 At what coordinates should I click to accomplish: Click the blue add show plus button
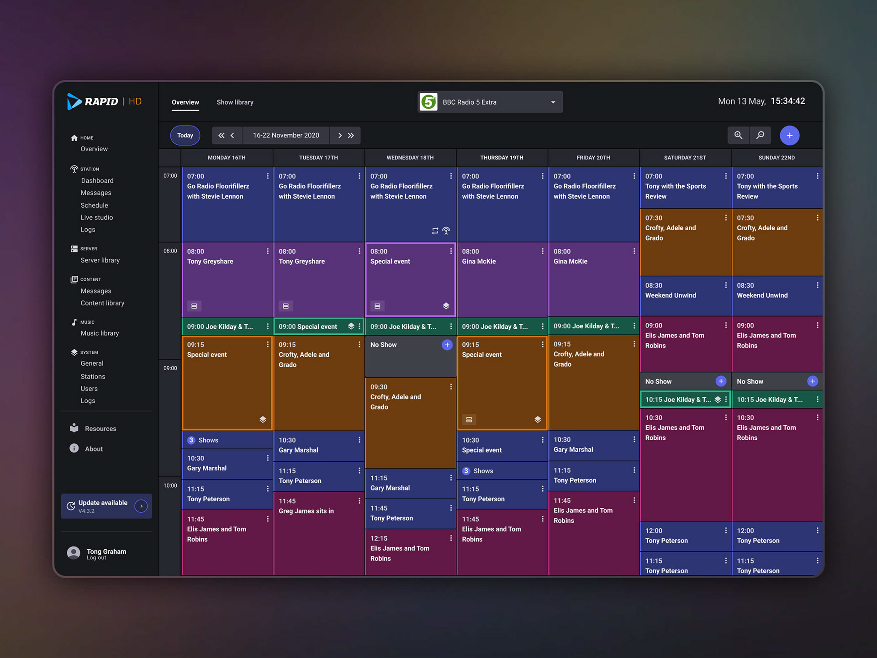click(789, 135)
